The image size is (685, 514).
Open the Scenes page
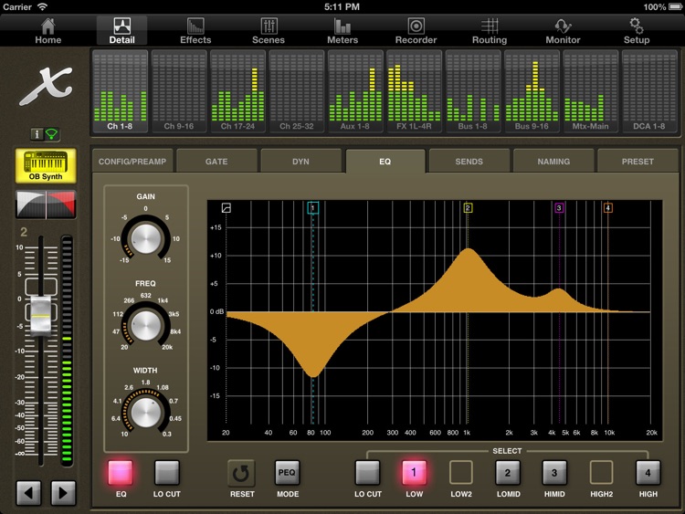click(x=269, y=30)
